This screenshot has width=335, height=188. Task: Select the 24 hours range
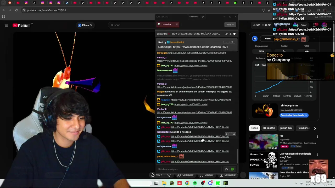pyautogui.click(x=260, y=58)
